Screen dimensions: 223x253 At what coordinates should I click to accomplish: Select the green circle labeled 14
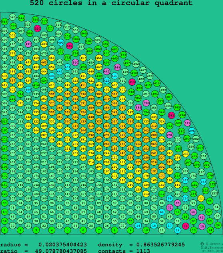coord(210,230)
